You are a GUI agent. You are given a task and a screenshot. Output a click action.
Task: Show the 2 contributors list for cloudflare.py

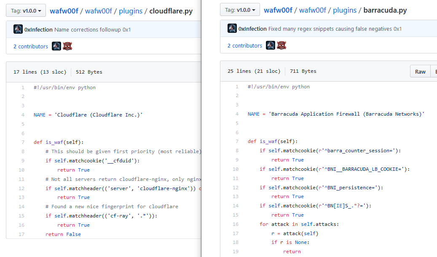pos(31,46)
